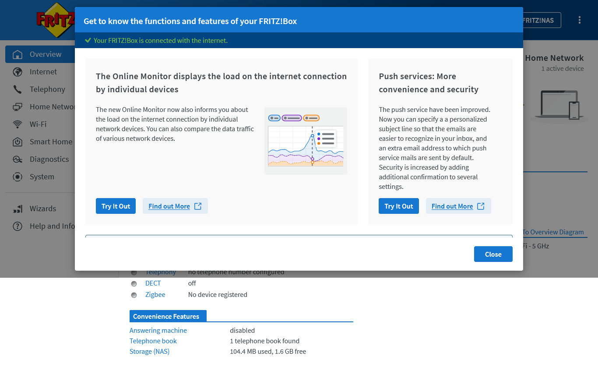Find out more about push services
The image size is (598, 366).
tap(458, 206)
